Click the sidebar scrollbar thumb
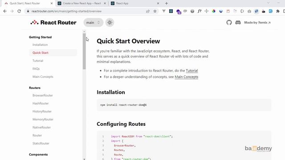This screenshot has height=160, width=285. coord(84,52)
